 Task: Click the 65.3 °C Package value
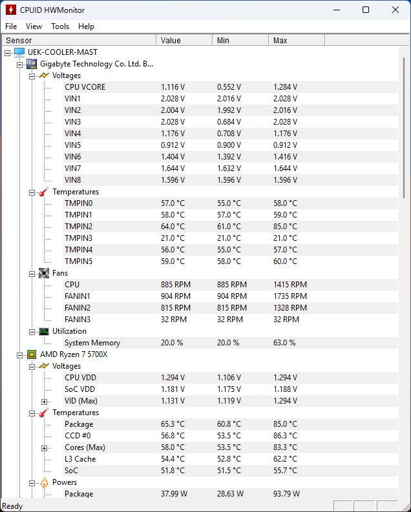click(173, 424)
